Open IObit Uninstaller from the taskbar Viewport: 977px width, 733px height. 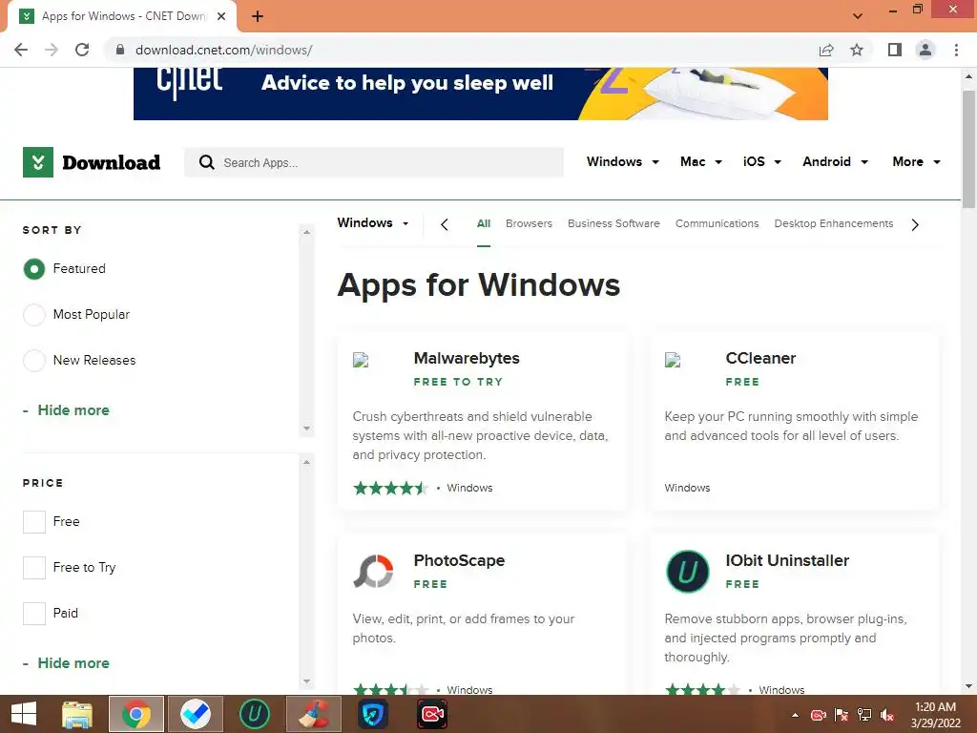(254, 714)
